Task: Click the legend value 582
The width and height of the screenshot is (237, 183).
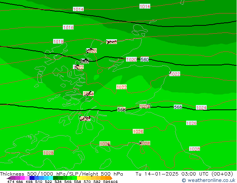Action: [x=97, y=182]
